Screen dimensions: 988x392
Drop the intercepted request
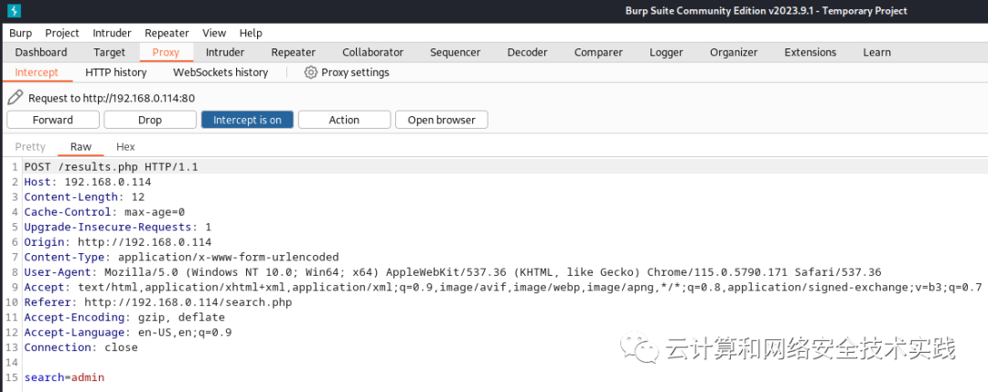[x=150, y=120]
